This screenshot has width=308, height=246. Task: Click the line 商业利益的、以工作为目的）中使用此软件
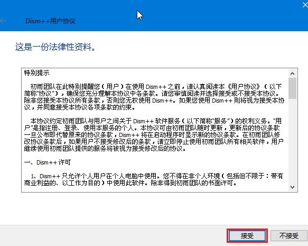coord(130,183)
